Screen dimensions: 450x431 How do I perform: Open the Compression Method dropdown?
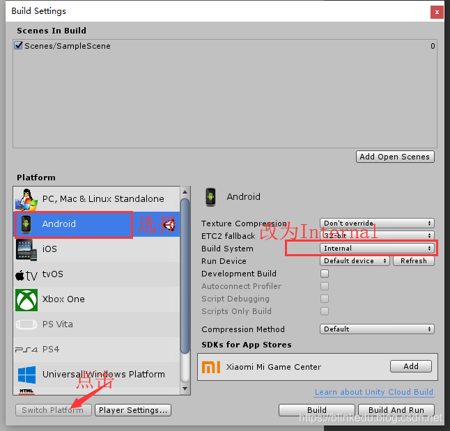[377, 329]
